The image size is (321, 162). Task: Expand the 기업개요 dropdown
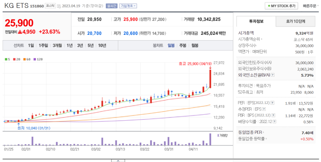(x=128, y=6)
